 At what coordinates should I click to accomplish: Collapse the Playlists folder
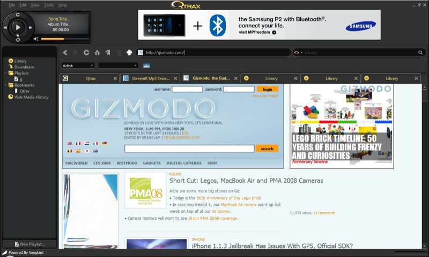pos(6,73)
